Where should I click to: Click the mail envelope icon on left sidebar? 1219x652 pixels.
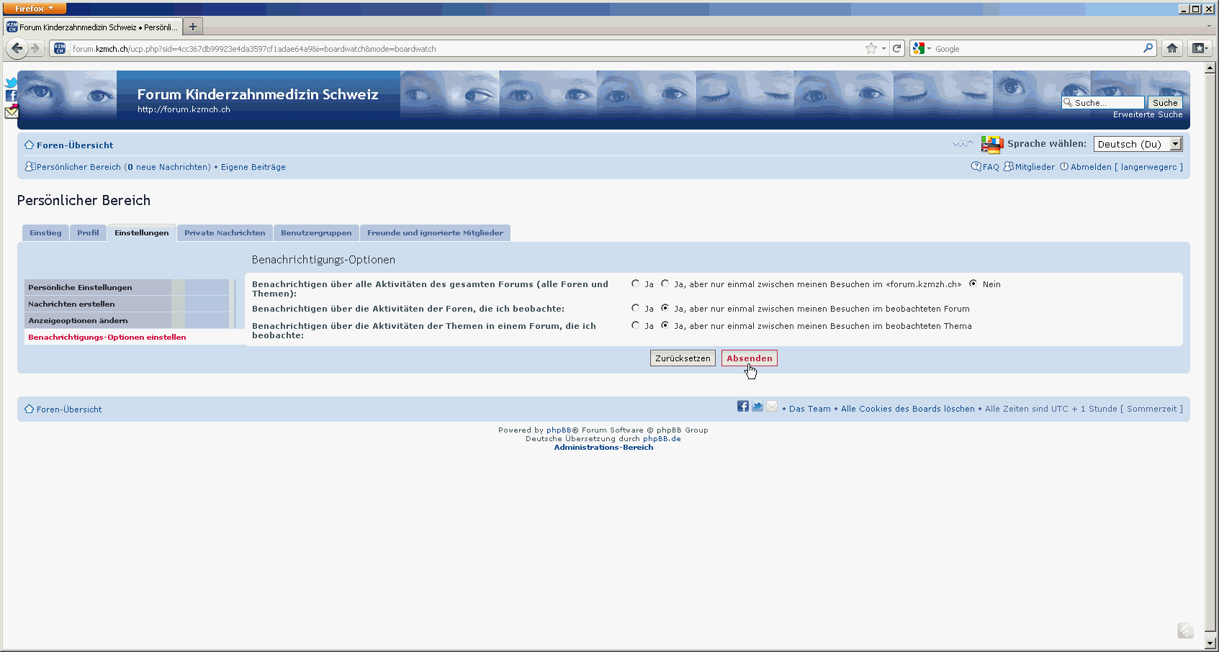[12, 112]
